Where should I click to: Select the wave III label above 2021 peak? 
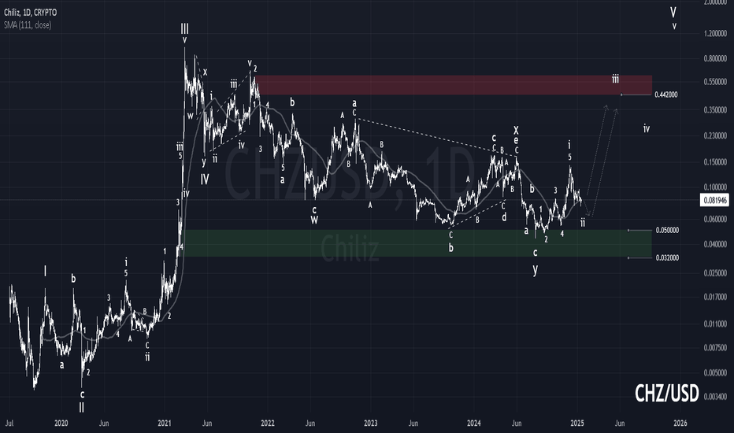185,29
